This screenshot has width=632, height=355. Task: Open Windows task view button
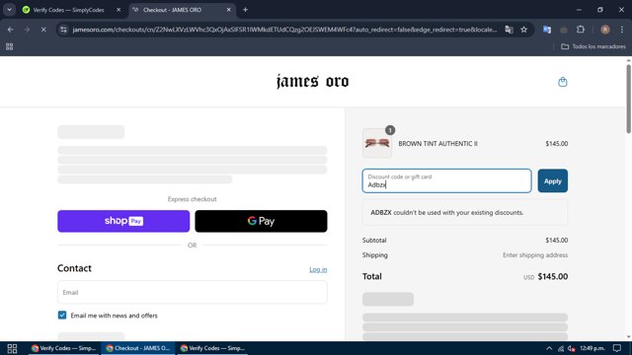(12, 348)
